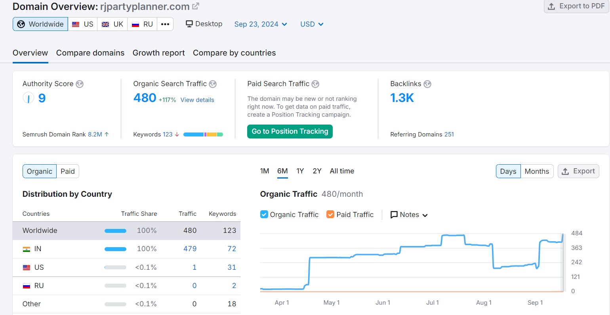Click down arrow beside Keywords 123
This screenshot has height=315, width=610.
pos(177,134)
